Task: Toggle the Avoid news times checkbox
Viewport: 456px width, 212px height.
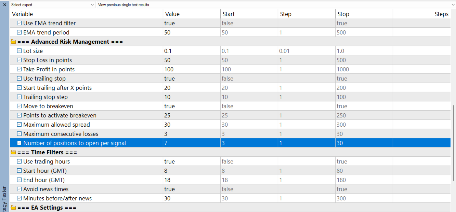Action: (19, 189)
